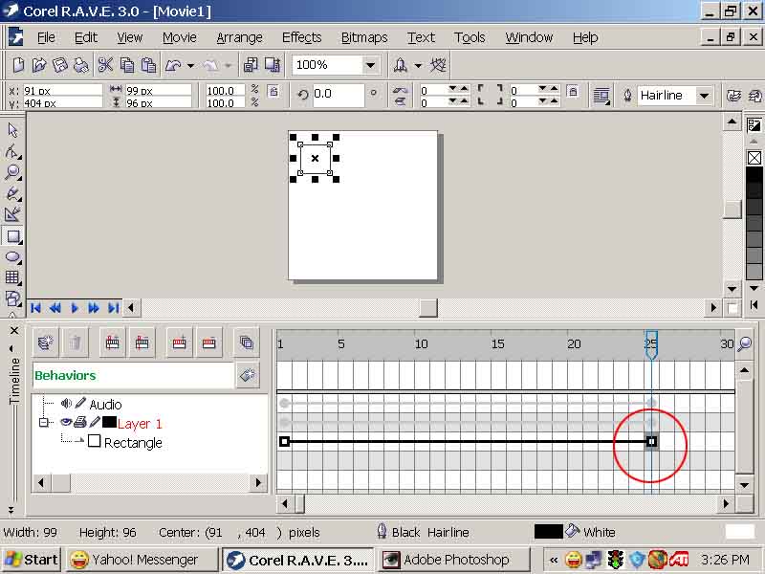765x574 pixels.
Task: Click the behaviors wand icon
Action: point(248,375)
